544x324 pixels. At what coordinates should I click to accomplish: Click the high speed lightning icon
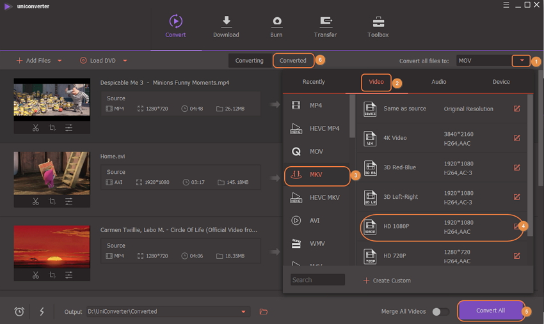click(x=42, y=311)
